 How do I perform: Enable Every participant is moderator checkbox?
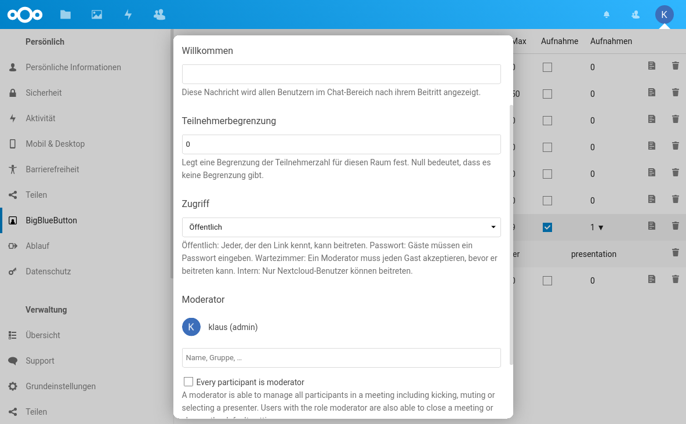tap(188, 382)
